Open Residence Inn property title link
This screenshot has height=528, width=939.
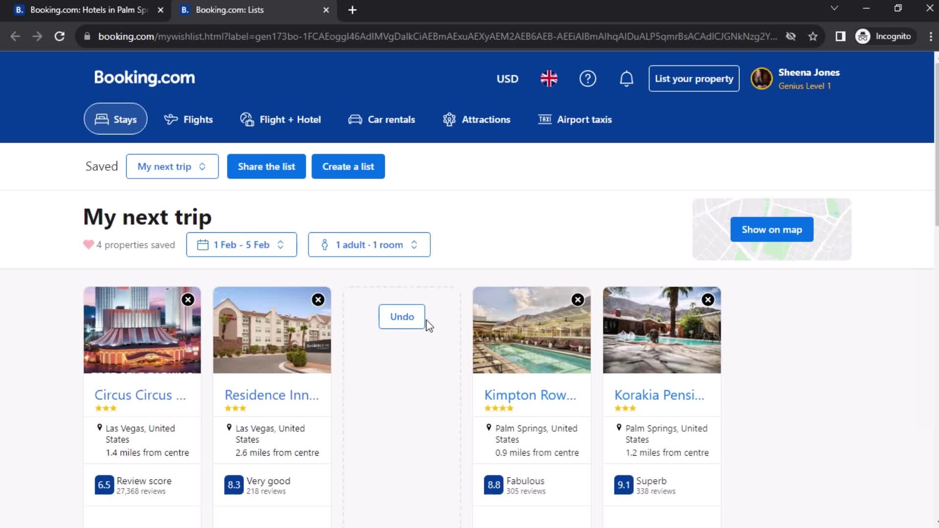click(x=271, y=395)
